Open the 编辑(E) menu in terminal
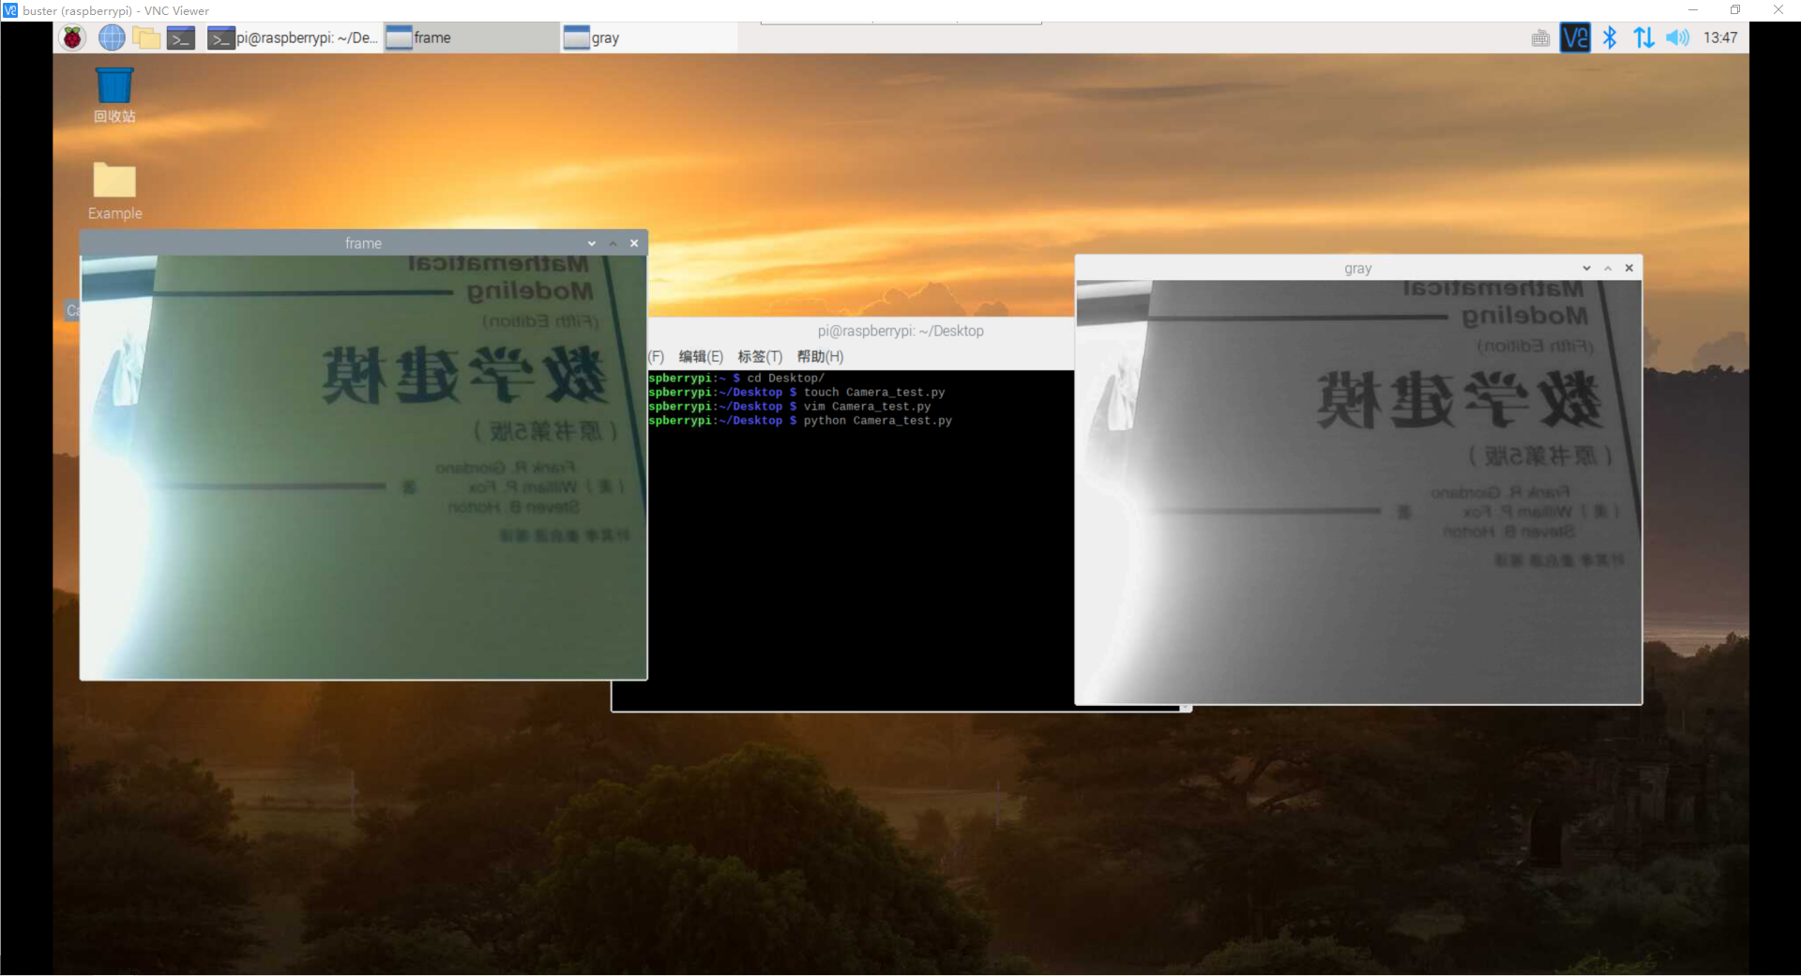 point(701,356)
